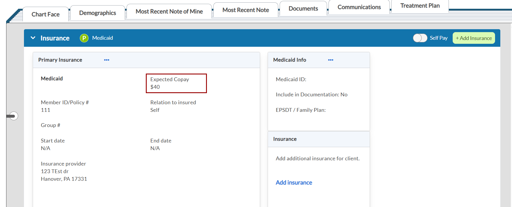Collapse the Insurance section chevron
512x207 pixels.
33,38
